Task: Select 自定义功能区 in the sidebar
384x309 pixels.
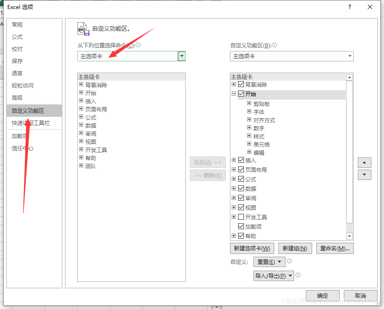Action: (x=34, y=111)
